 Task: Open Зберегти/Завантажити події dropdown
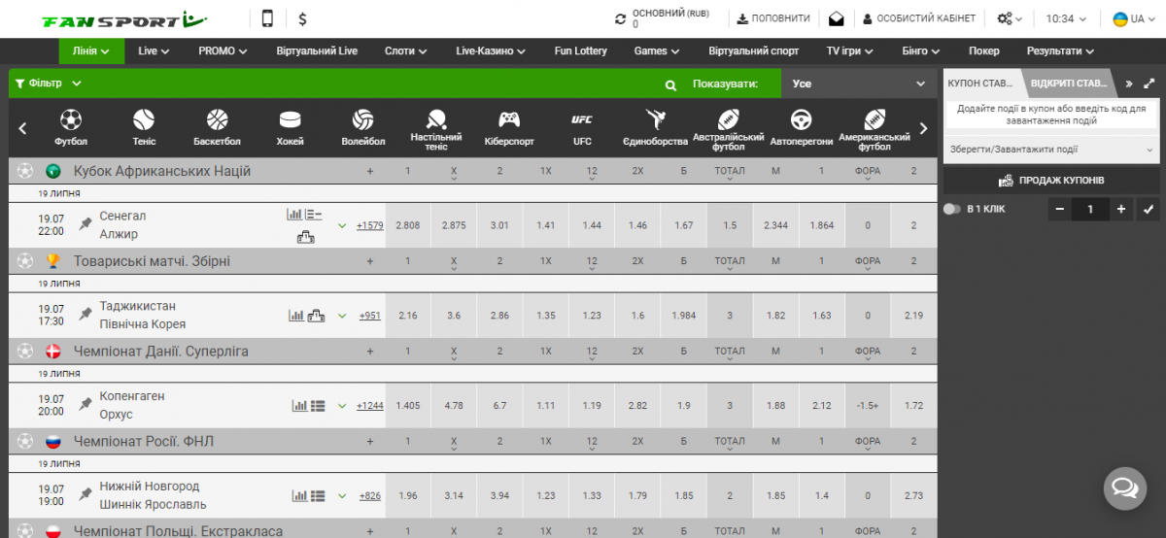[x=1050, y=150]
